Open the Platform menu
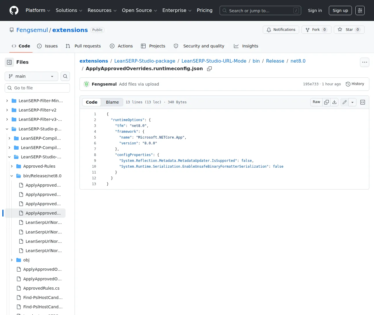This screenshot has height=315, width=374. pyautogui.click(x=38, y=10)
